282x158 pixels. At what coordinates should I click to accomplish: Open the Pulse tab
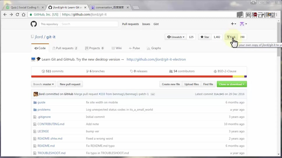click(134, 48)
